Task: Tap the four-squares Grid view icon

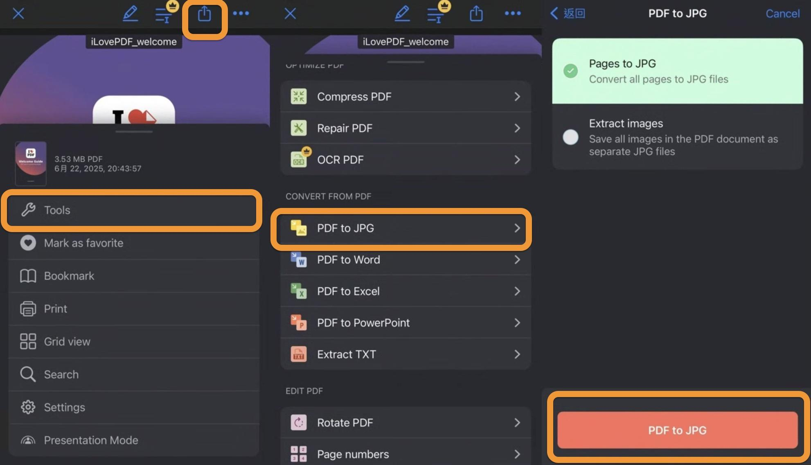Action: [x=28, y=341]
